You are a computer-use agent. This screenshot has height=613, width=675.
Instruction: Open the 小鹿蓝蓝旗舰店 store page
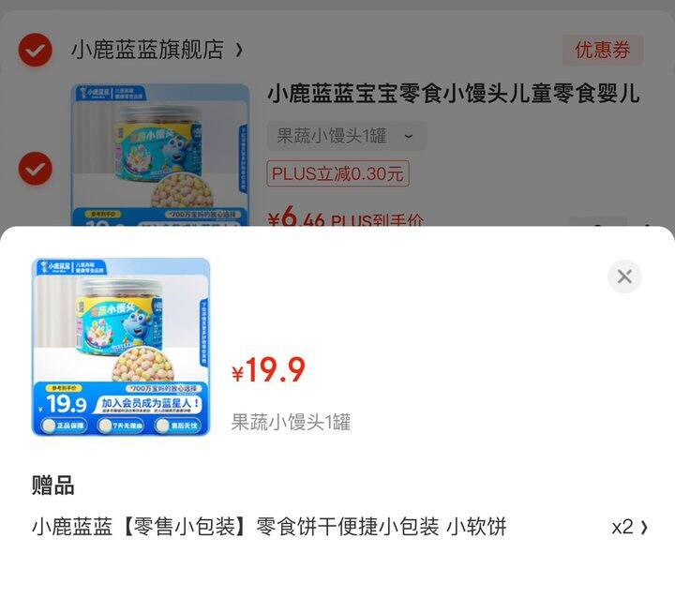click(x=147, y=50)
